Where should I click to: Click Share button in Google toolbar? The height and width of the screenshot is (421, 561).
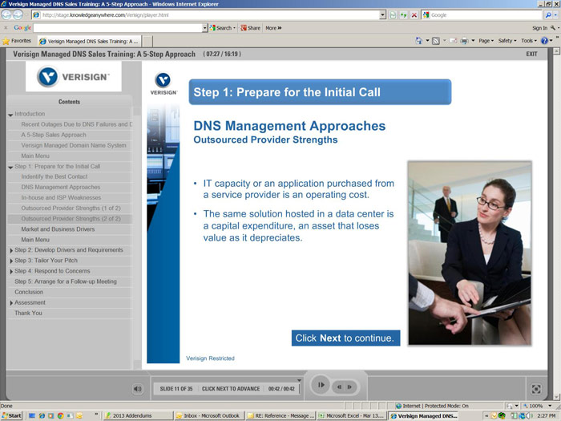click(x=250, y=27)
